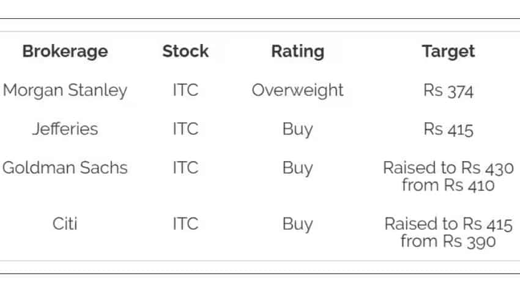Click ITC stock in Jefferies row
The image size is (520, 292).
tap(185, 129)
